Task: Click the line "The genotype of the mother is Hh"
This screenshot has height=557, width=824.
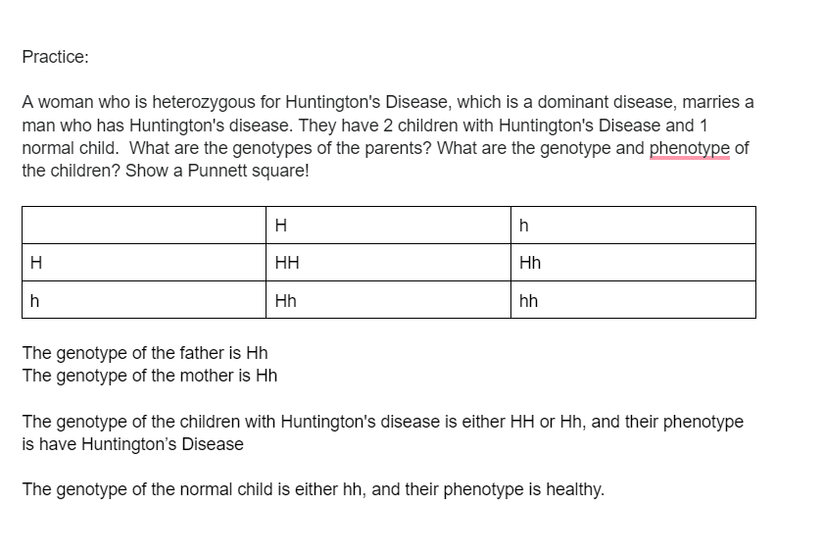Action: pyautogui.click(x=149, y=375)
